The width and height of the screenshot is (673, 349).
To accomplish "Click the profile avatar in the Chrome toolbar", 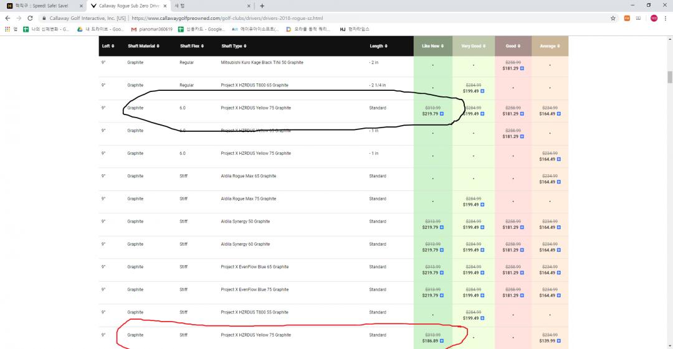I will (x=654, y=18).
